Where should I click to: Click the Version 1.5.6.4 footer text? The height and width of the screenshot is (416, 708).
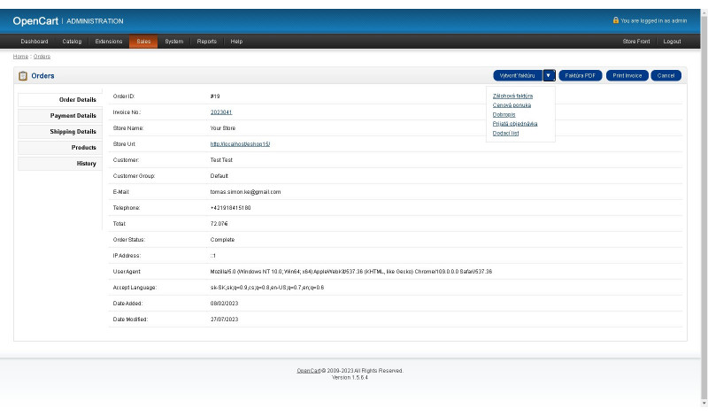coord(350,378)
